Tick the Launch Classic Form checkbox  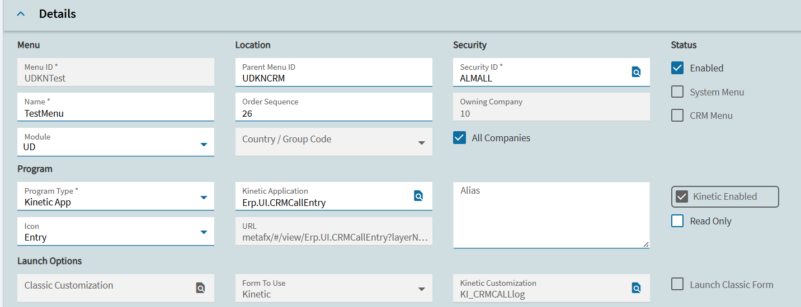pyautogui.click(x=677, y=285)
